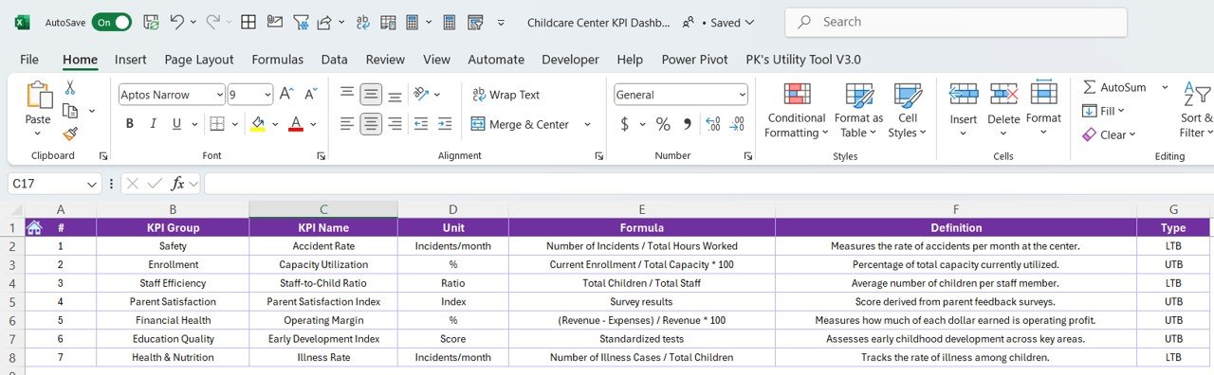Expand the Name Box dropdown arrow
1214x375 pixels.
[x=92, y=184]
